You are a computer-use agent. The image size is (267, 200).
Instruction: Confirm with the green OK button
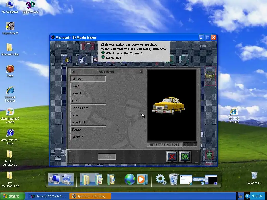185,157
